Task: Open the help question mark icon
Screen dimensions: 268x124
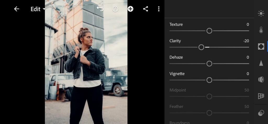Action: [115, 9]
